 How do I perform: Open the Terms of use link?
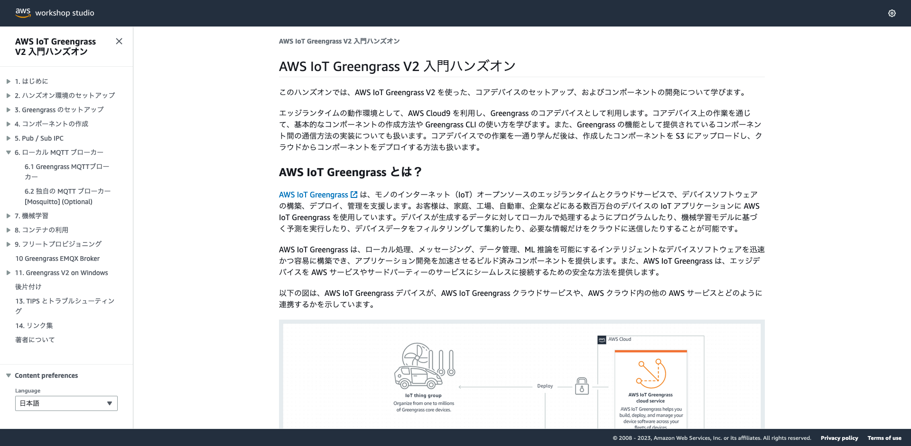[884, 438]
